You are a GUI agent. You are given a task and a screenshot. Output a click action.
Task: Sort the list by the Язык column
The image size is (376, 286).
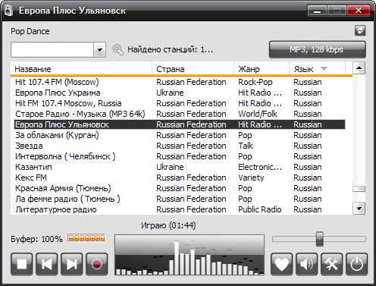click(317, 69)
